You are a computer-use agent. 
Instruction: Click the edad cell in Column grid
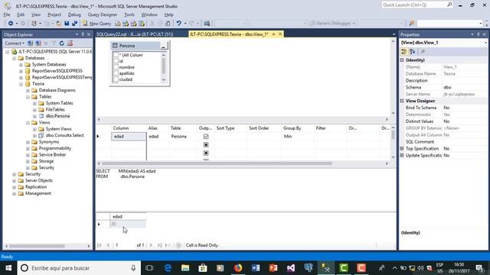129,137
